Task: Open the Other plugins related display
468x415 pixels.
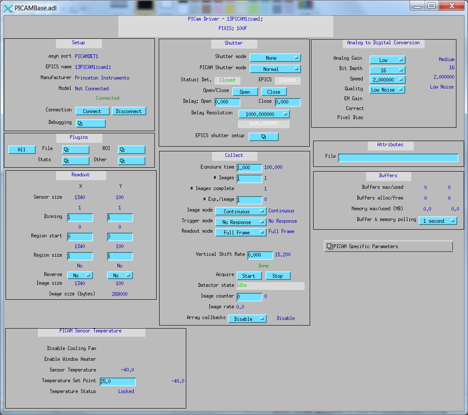Action: 132,161
